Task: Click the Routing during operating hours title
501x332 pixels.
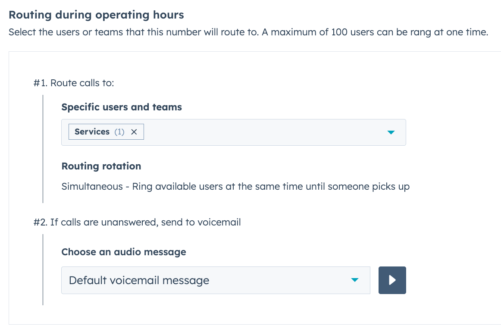Action: [x=97, y=15]
